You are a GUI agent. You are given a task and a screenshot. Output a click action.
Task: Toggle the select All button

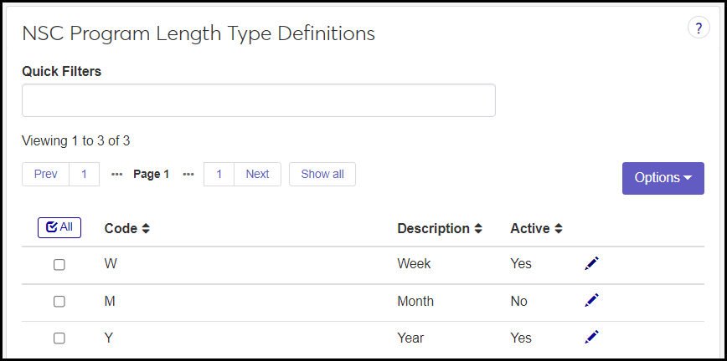59,226
